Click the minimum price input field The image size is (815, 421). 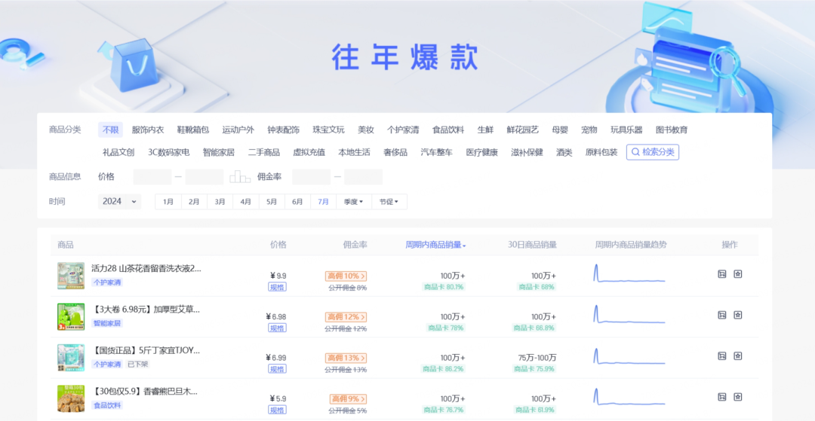tap(152, 177)
